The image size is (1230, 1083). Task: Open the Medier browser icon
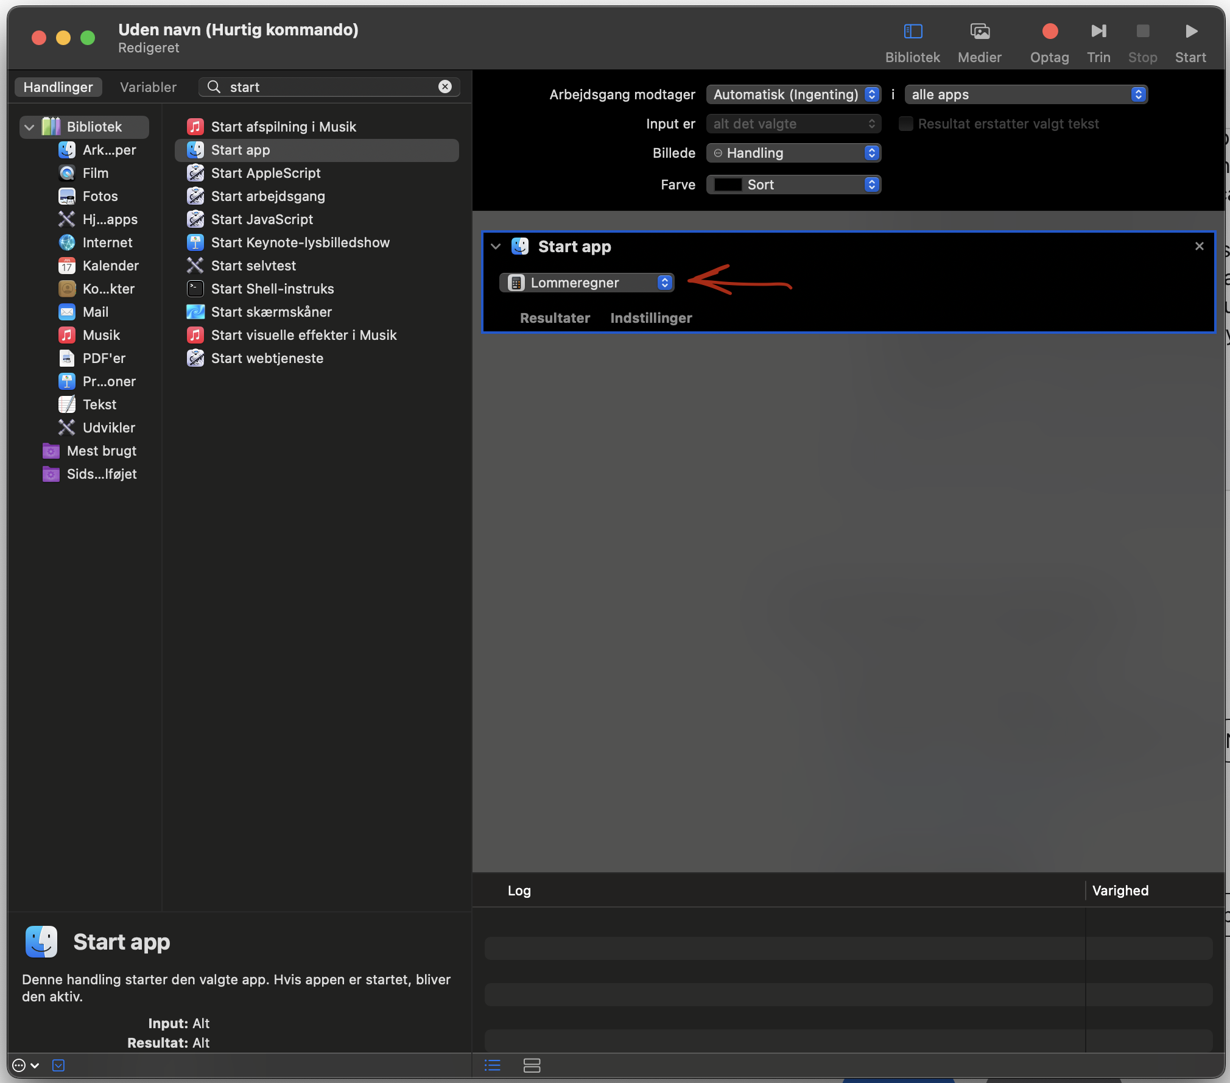979,32
